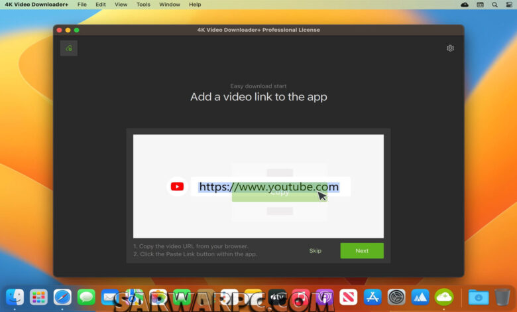The height and width of the screenshot is (312, 517).
Task: Click the cloud icon in the menu bar
Action: point(465,5)
